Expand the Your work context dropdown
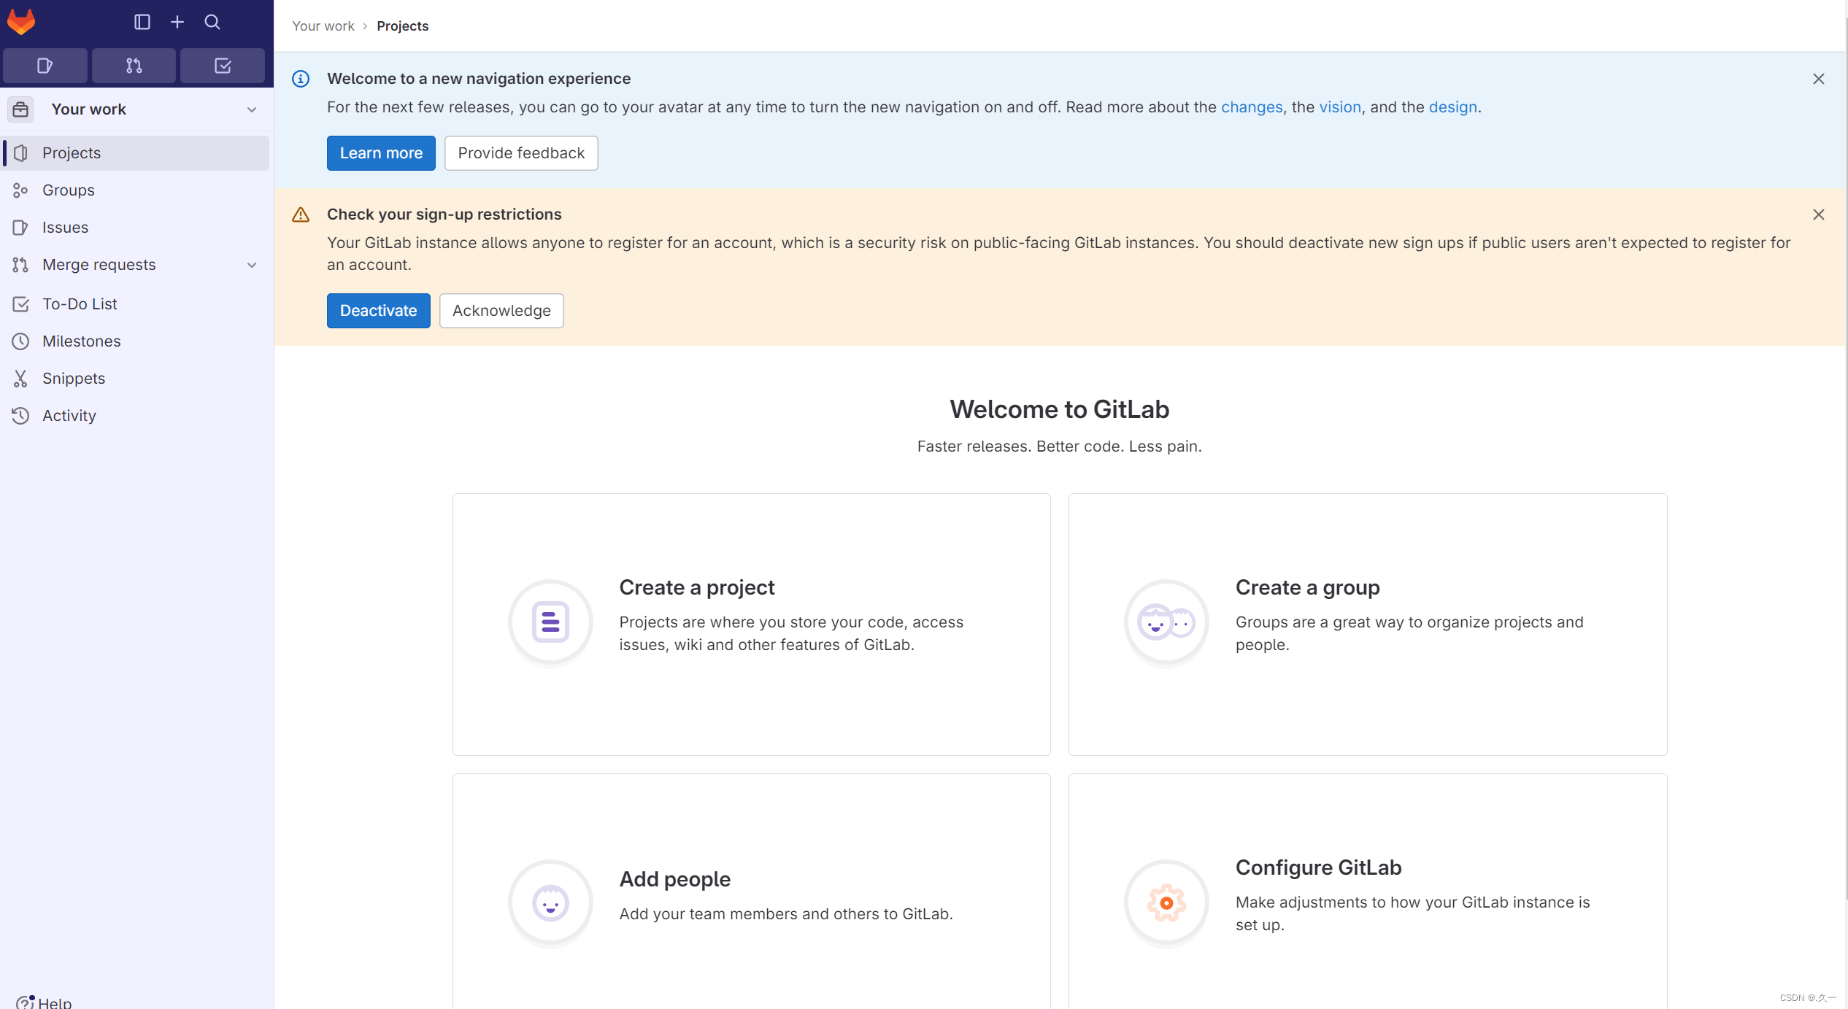This screenshot has width=1848, height=1009. (x=252, y=109)
